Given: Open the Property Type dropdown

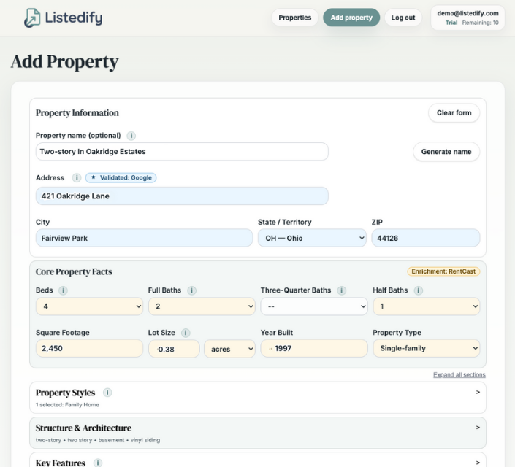Looking at the screenshot, I should 427,348.
